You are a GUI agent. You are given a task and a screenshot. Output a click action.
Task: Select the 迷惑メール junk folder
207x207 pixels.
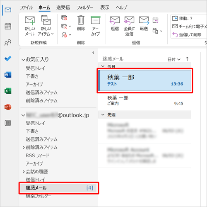pos(59,188)
